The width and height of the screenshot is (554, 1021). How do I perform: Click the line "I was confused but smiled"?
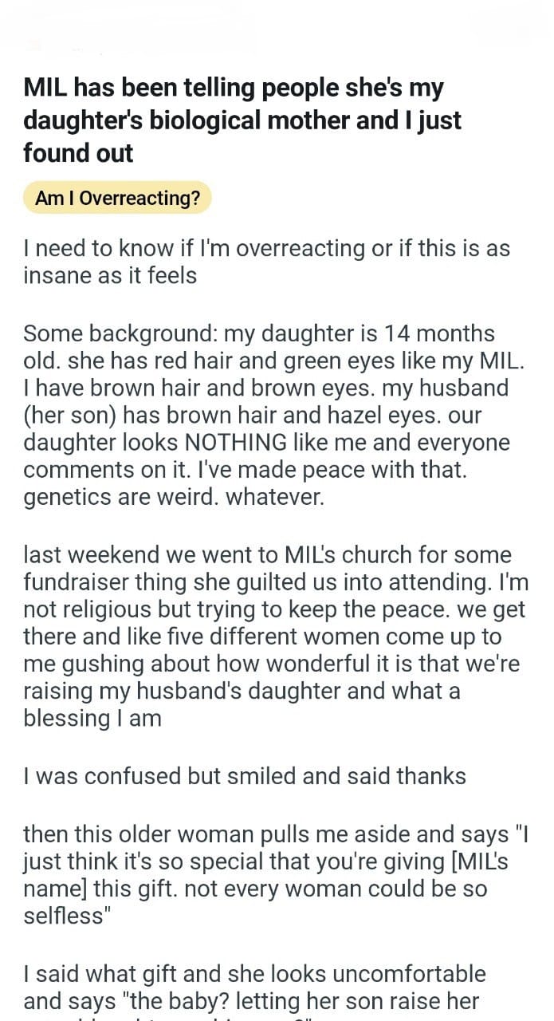244,775
